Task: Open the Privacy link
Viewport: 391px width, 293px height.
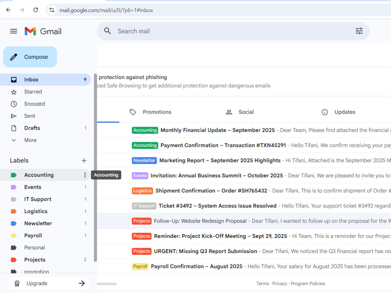Action: click(x=280, y=284)
